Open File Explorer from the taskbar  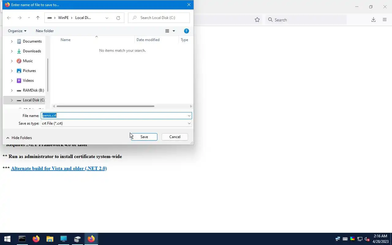pyautogui.click(x=50, y=239)
